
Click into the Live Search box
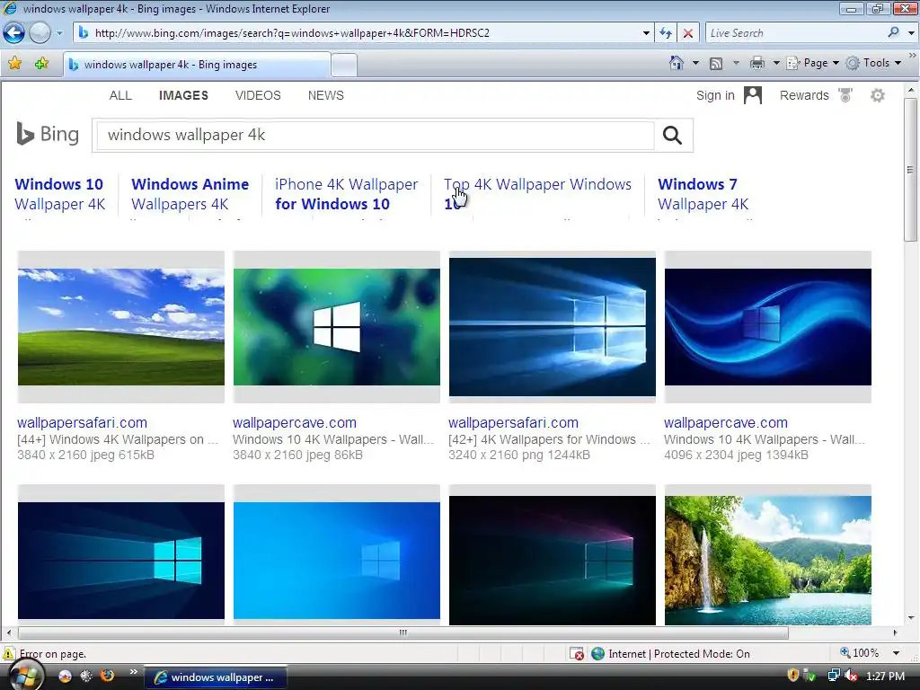click(x=793, y=33)
